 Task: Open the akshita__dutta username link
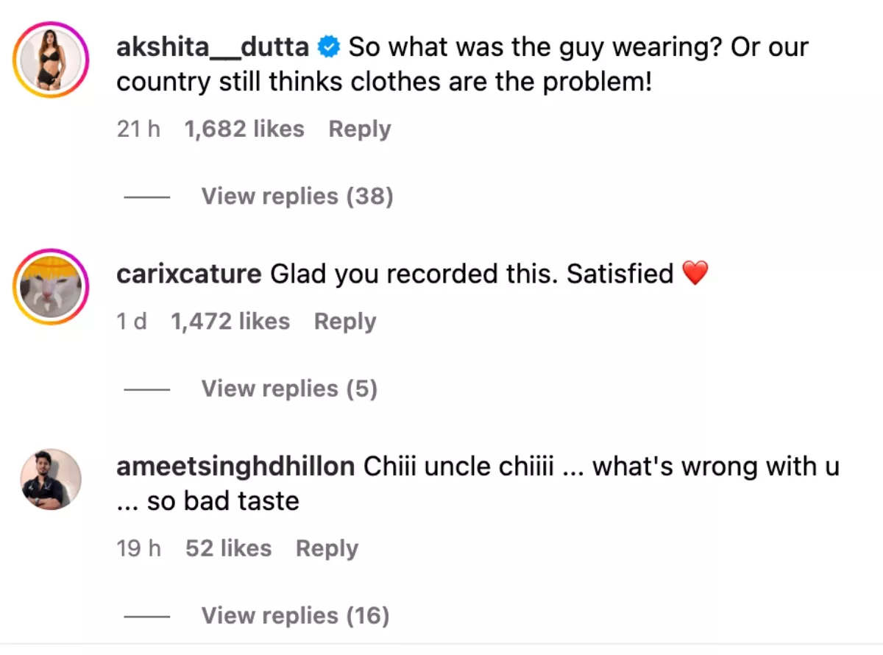(213, 48)
